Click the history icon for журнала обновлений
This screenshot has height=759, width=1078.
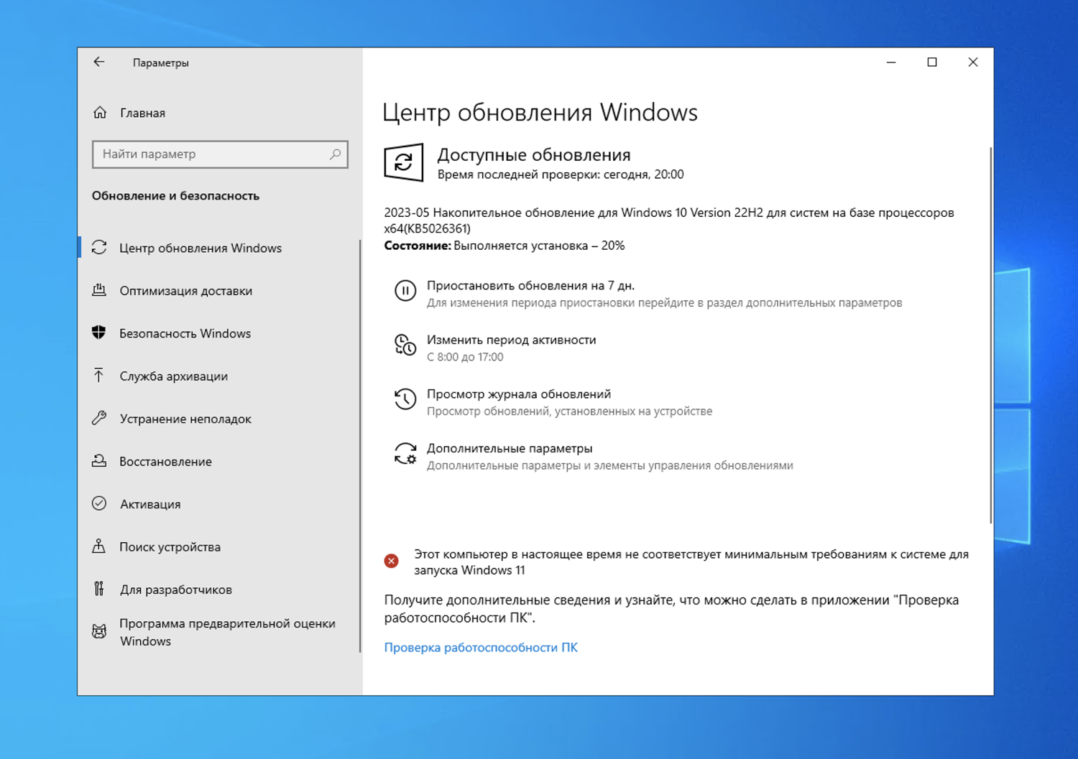(x=405, y=399)
